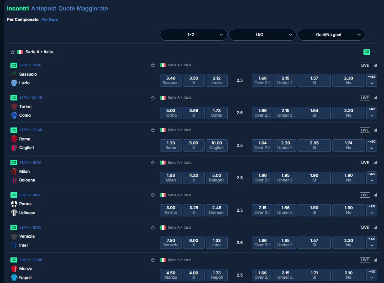Image resolution: width=384 pixels, height=283 pixels.
Task: Open the U/O market dropdown
Action: pyautogui.click(x=263, y=35)
